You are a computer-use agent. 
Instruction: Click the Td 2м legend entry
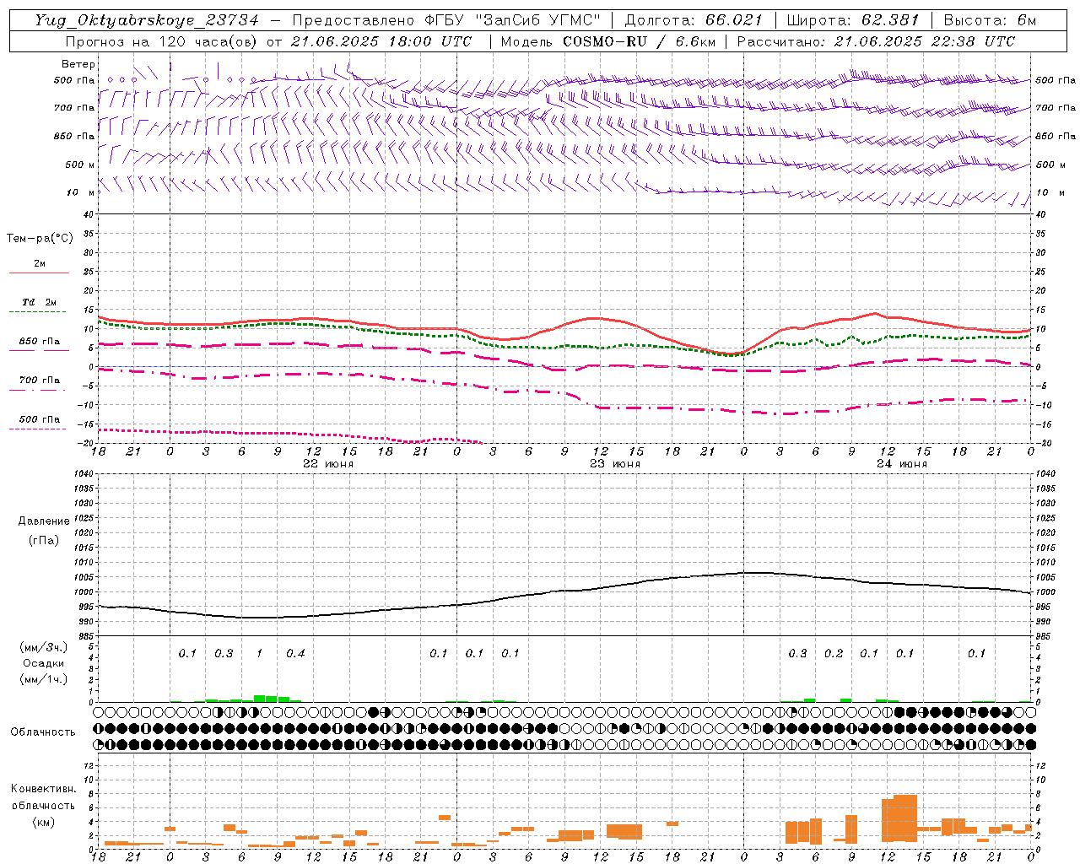tap(40, 302)
